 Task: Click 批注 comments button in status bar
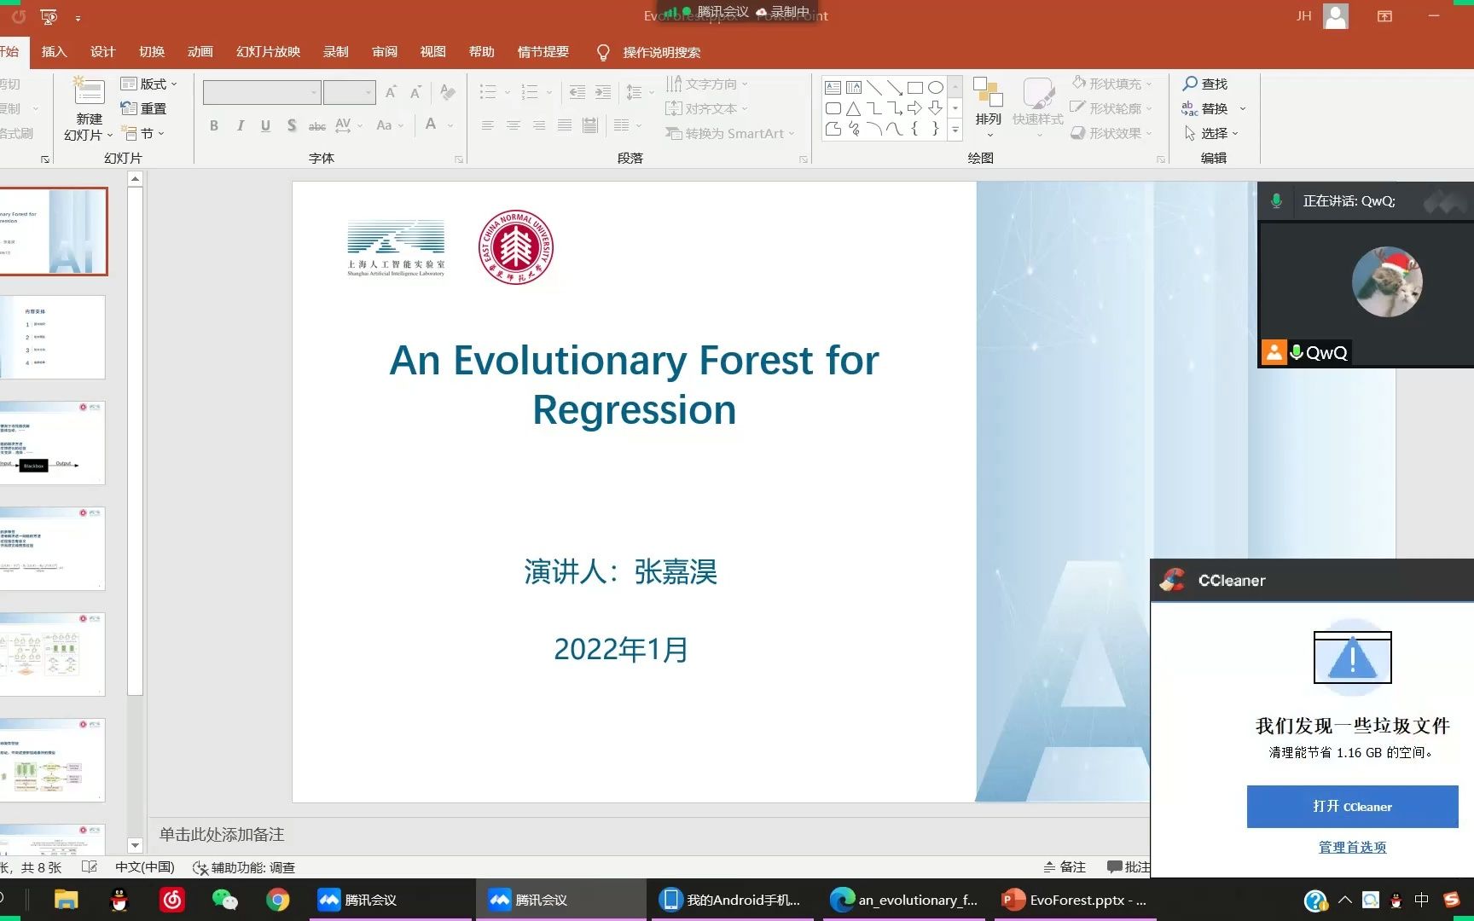pos(1128,867)
